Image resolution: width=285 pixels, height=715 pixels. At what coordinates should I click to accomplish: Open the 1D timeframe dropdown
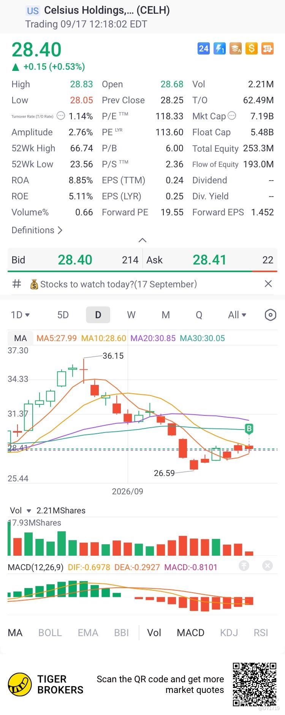click(21, 315)
